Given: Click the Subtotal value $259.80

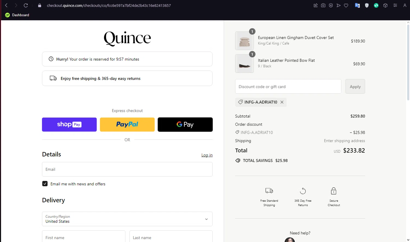Looking at the screenshot, I should coord(358,116).
